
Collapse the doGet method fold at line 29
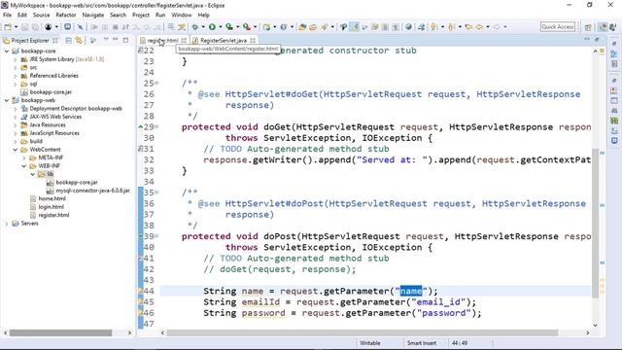pyautogui.click(x=156, y=127)
